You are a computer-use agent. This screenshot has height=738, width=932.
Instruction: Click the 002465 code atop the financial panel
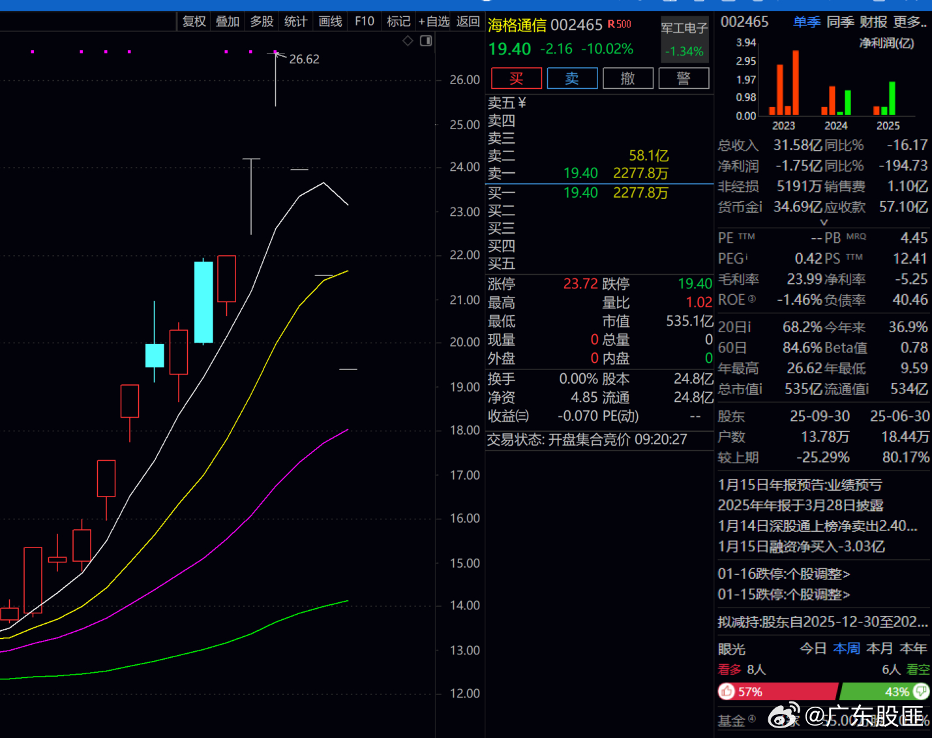(744, 22)
